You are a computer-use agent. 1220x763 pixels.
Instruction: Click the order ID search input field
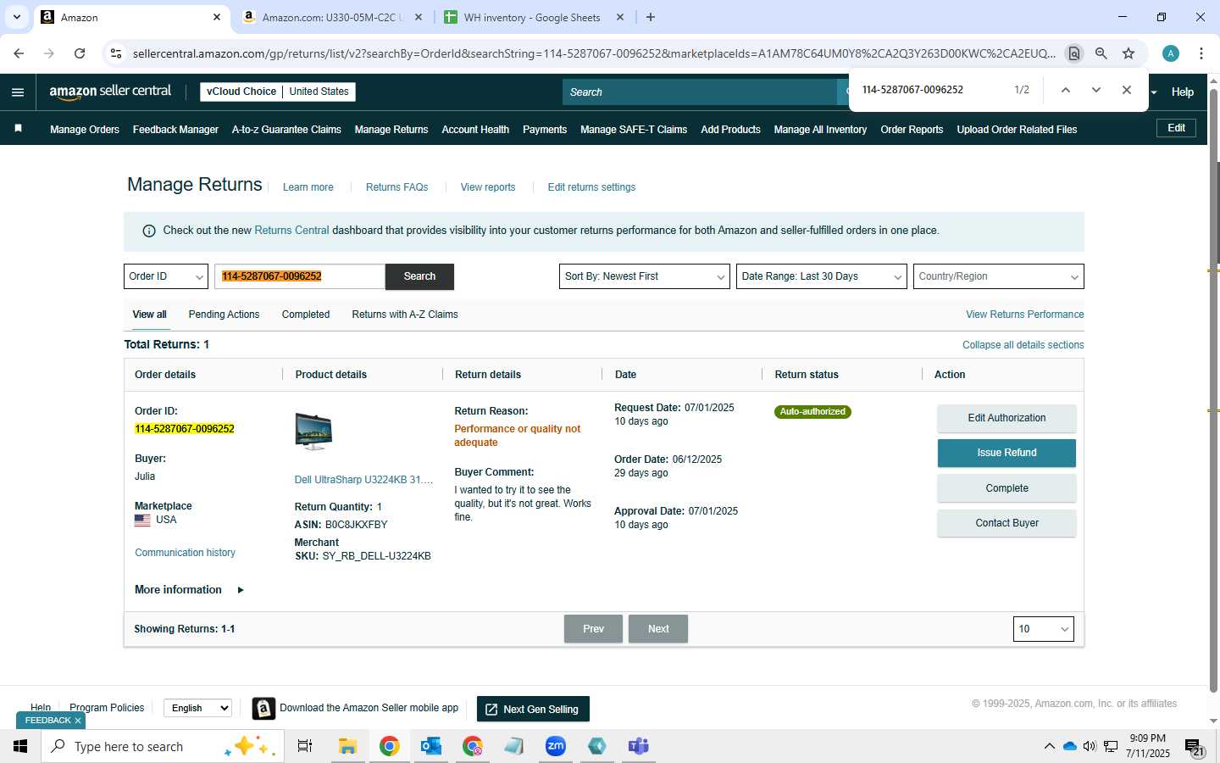coord(300,276)
